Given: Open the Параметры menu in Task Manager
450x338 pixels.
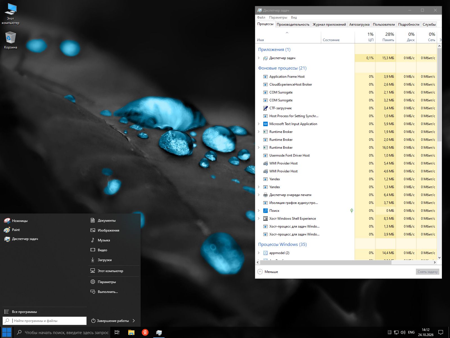Looking at the screenshot, I should [278, 17].
